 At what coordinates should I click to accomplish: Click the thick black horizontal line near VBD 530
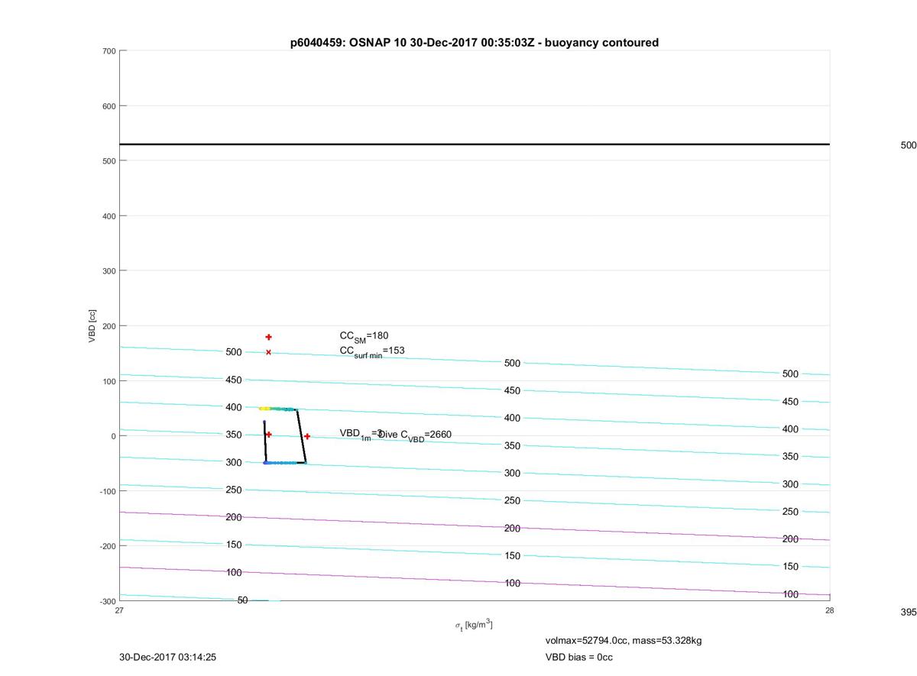(475, 144)
